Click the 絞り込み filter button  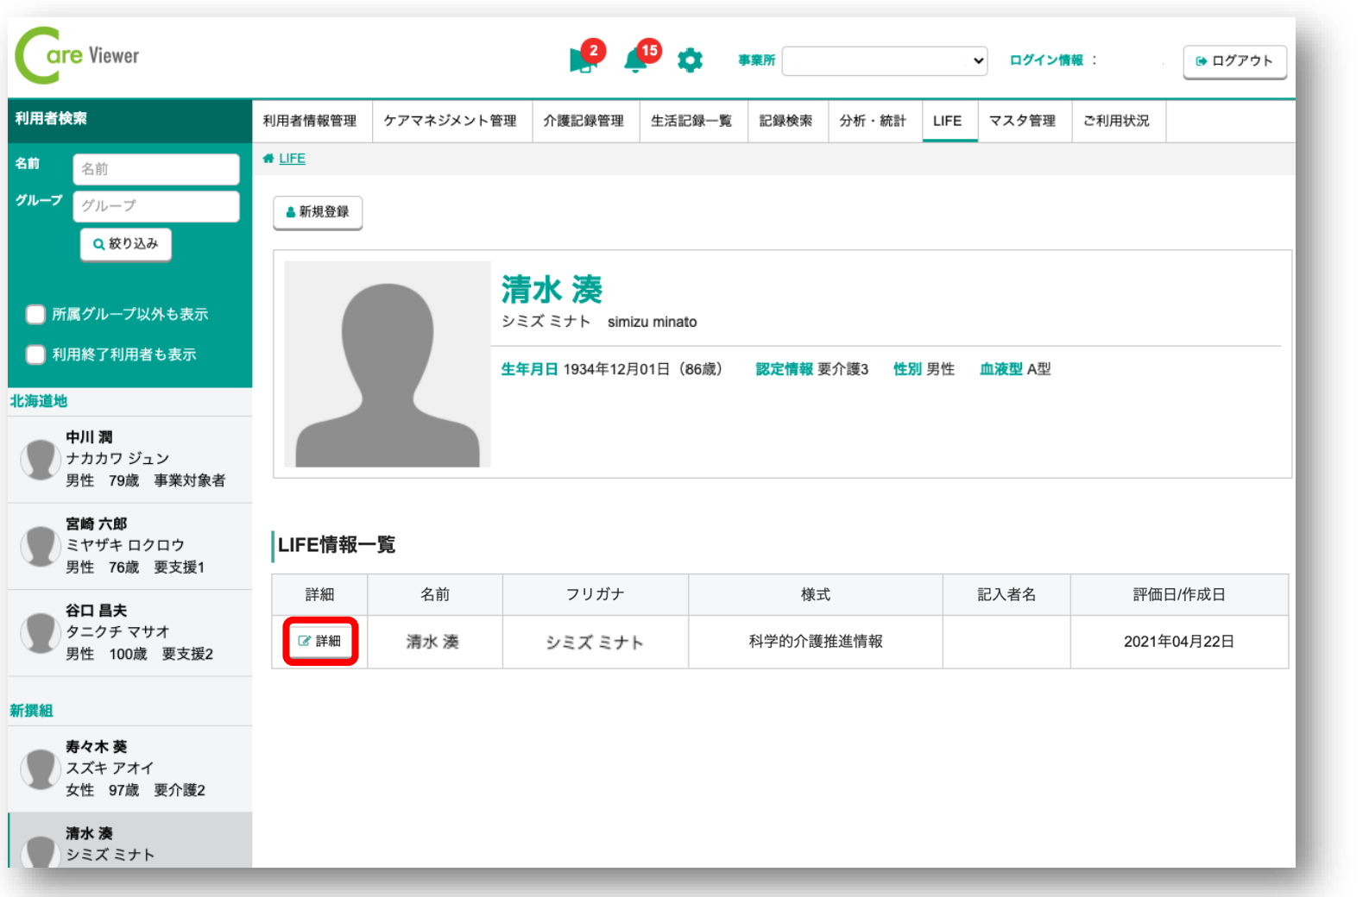pos(126,244)
